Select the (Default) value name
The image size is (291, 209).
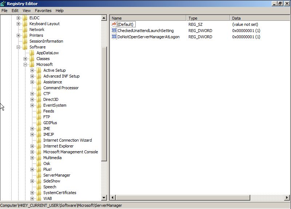click(125, 24)
